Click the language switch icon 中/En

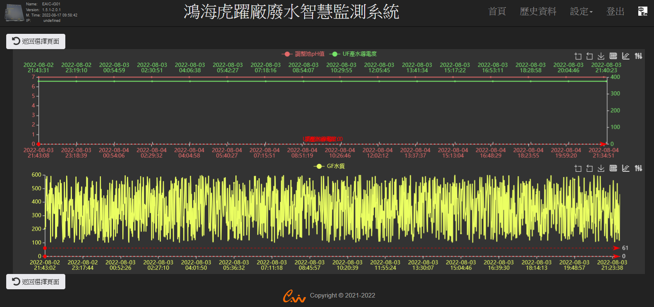(642, 11)
